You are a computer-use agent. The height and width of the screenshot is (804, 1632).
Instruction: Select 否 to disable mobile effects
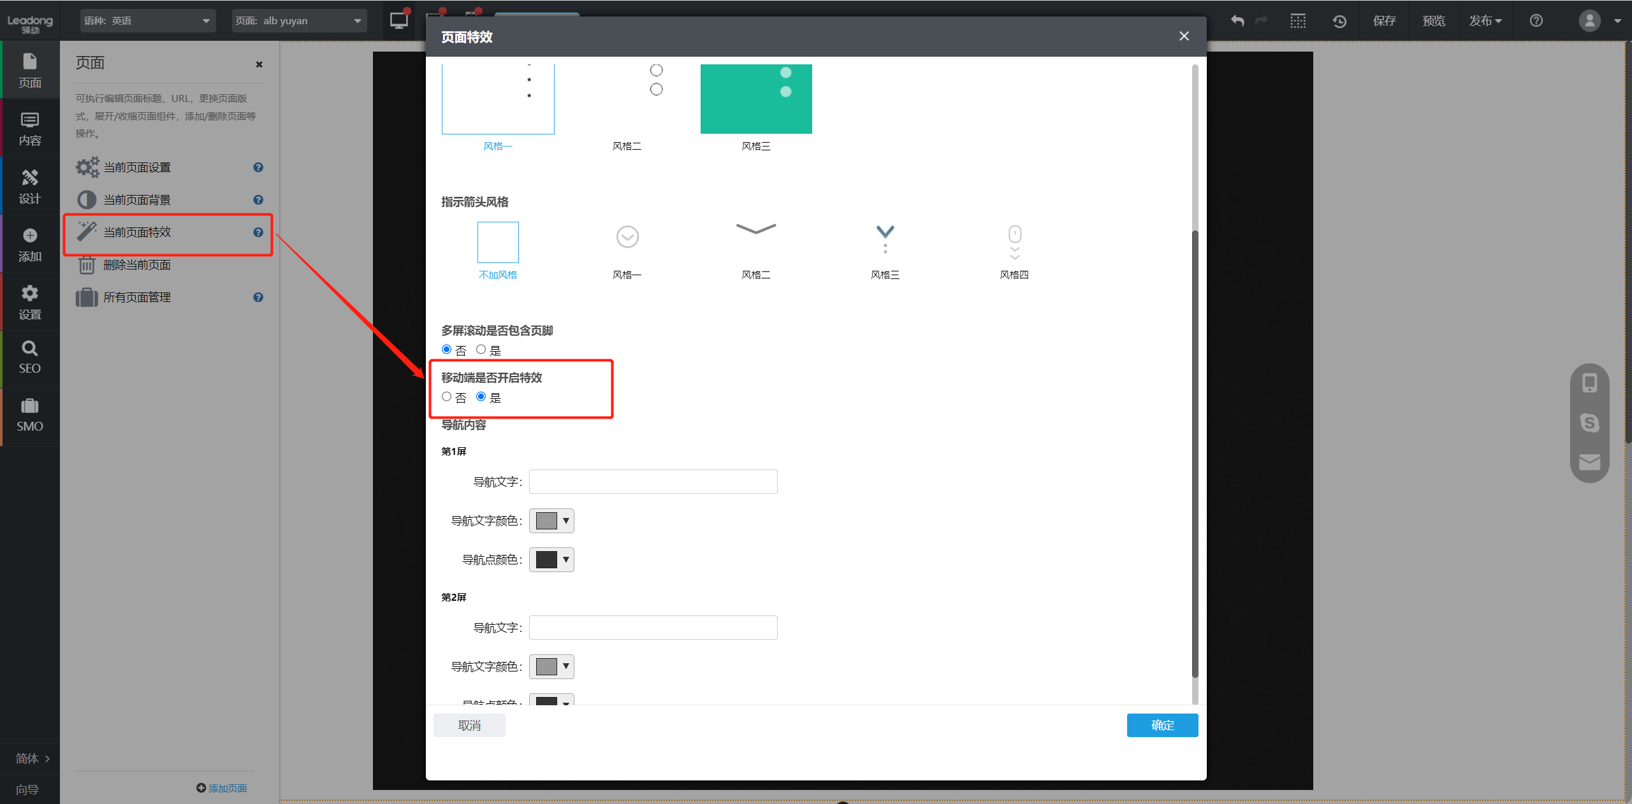coord(446,396)
